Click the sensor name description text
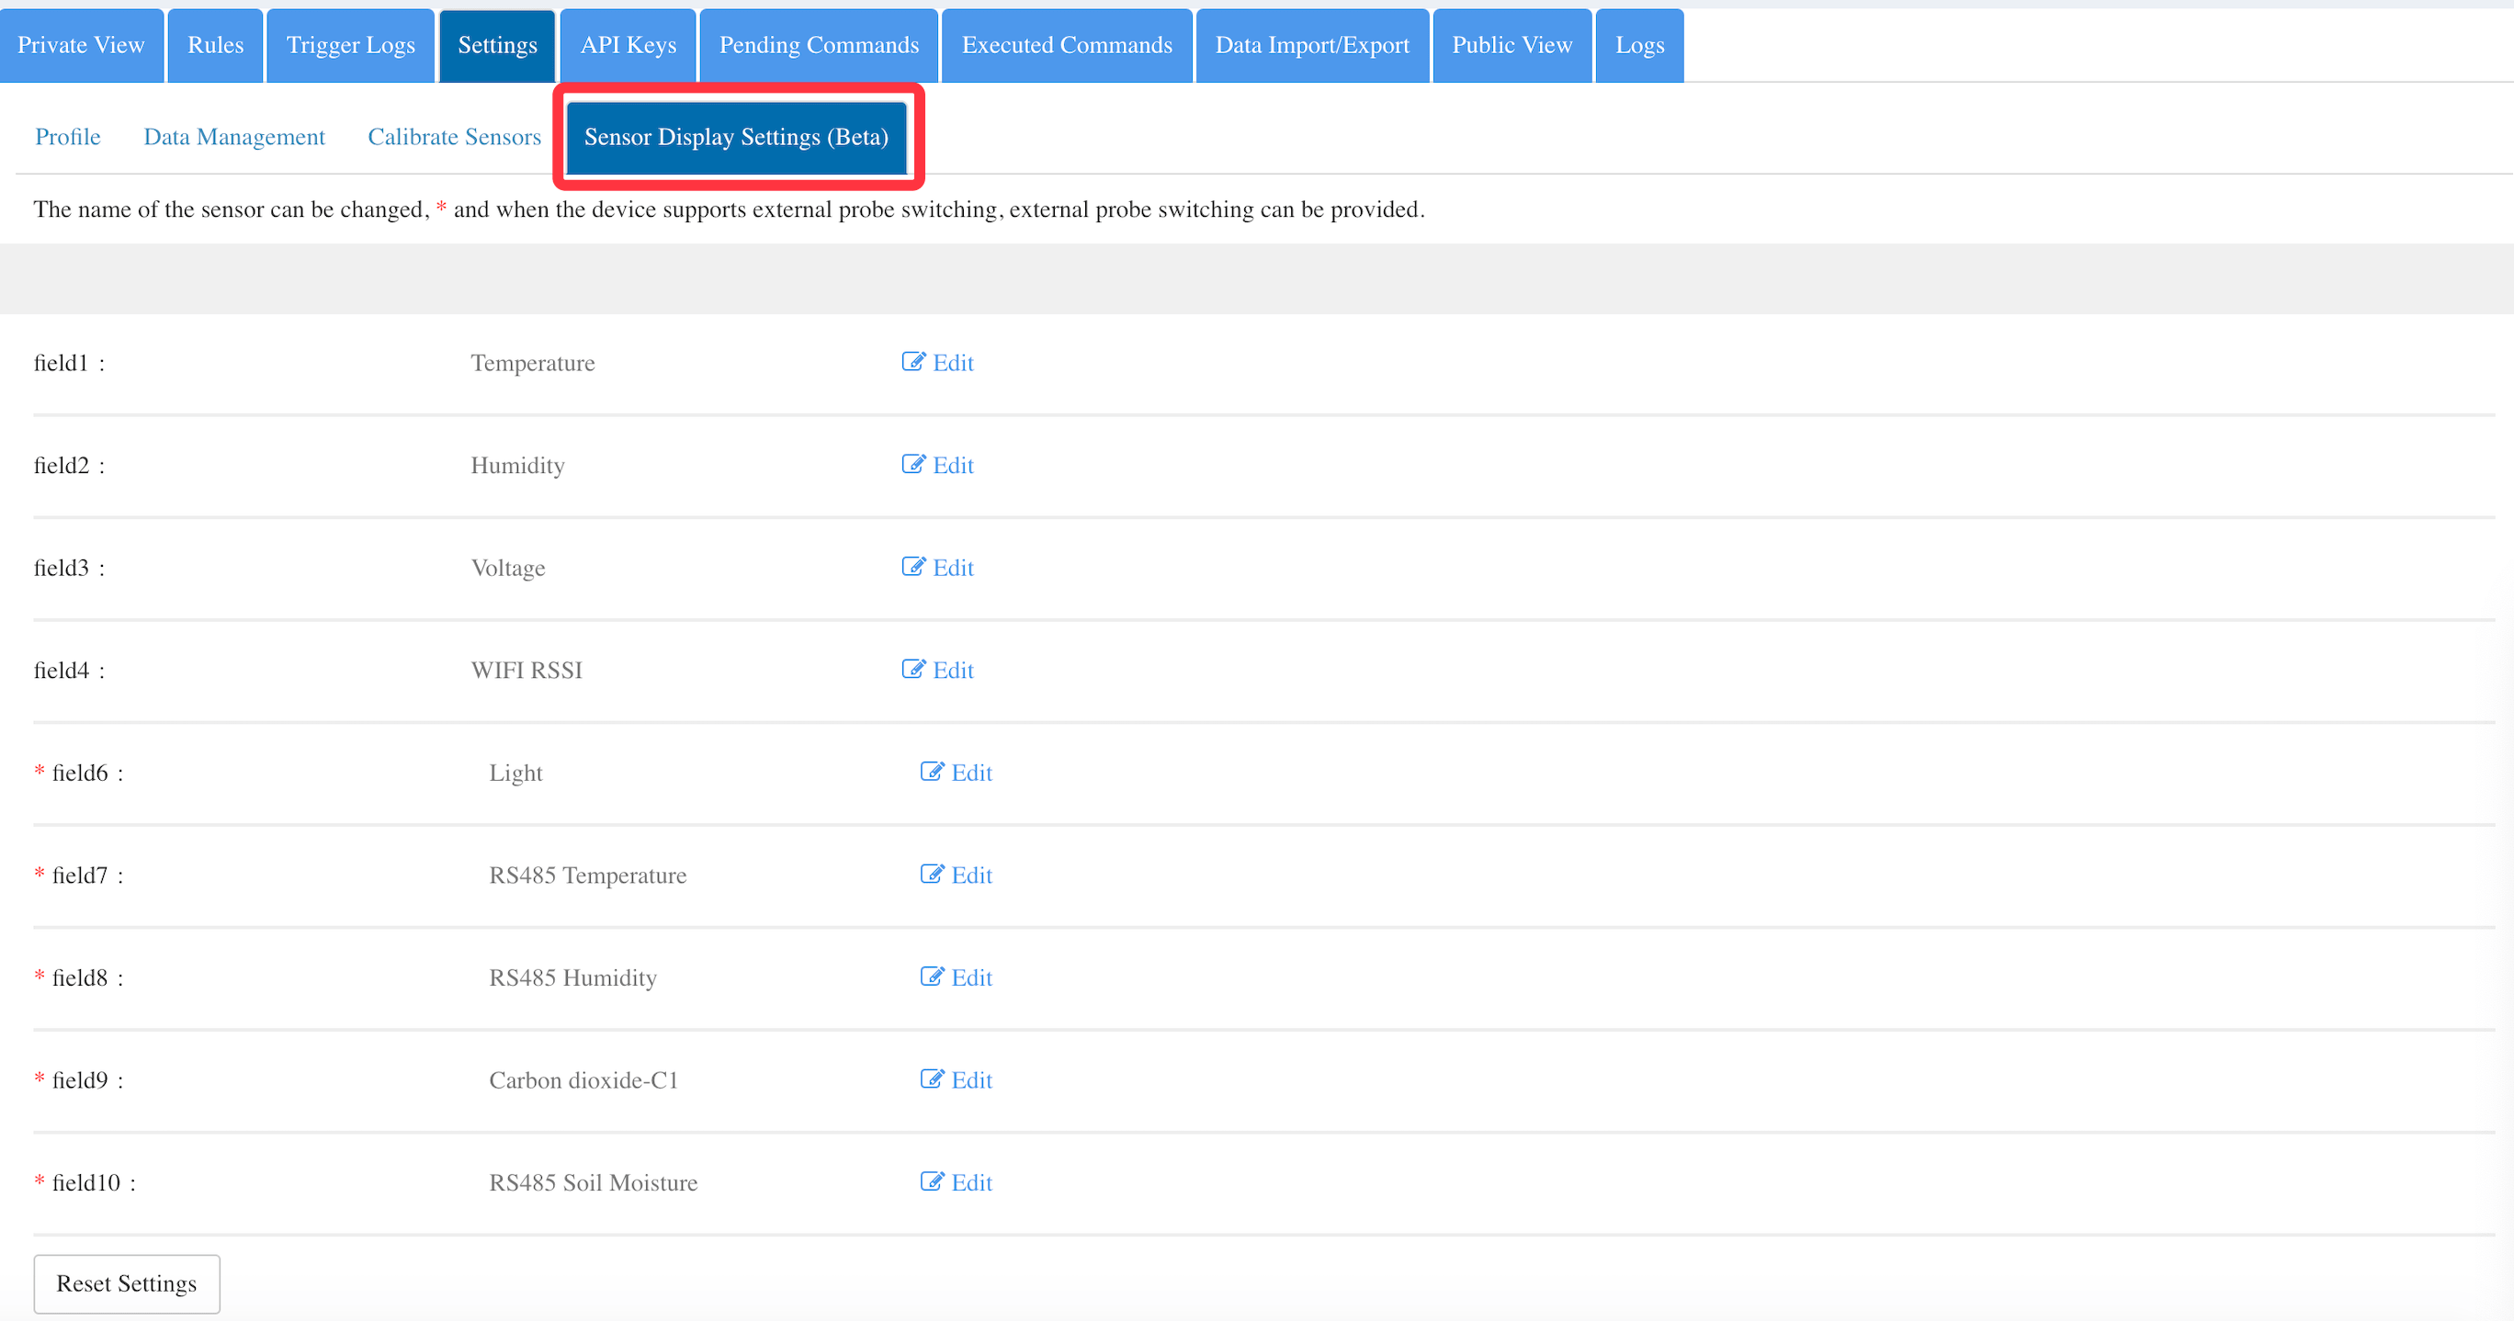Image resolution: width=2514 pixels, height=1321 pixels. coord(729,209)
